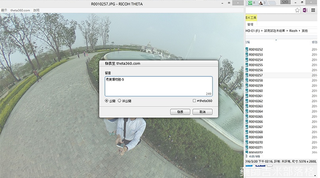This screenshot has width=320, height=178.
Task: Click the 4.05 MB size text
Action: pyautogui.click(x=255, y=156)
